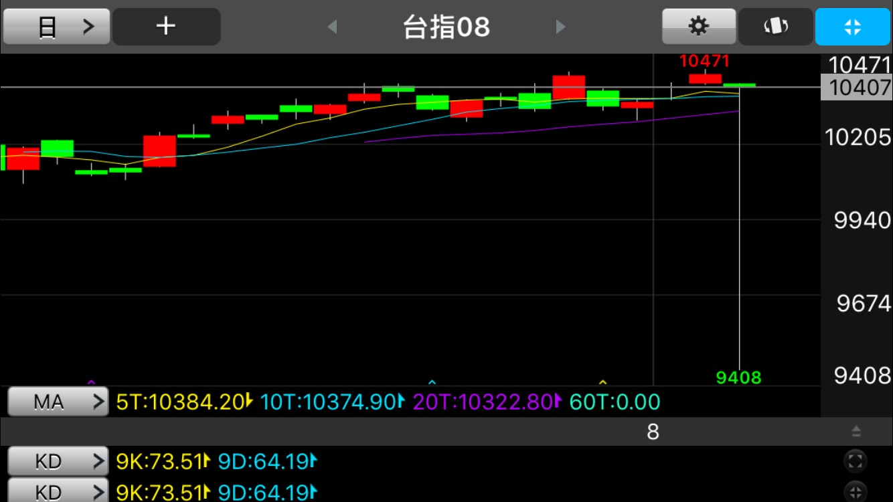This screenshot has width=893, height=502.
Task: Tap the 10471 high price marker
Action: coord(704,61)
